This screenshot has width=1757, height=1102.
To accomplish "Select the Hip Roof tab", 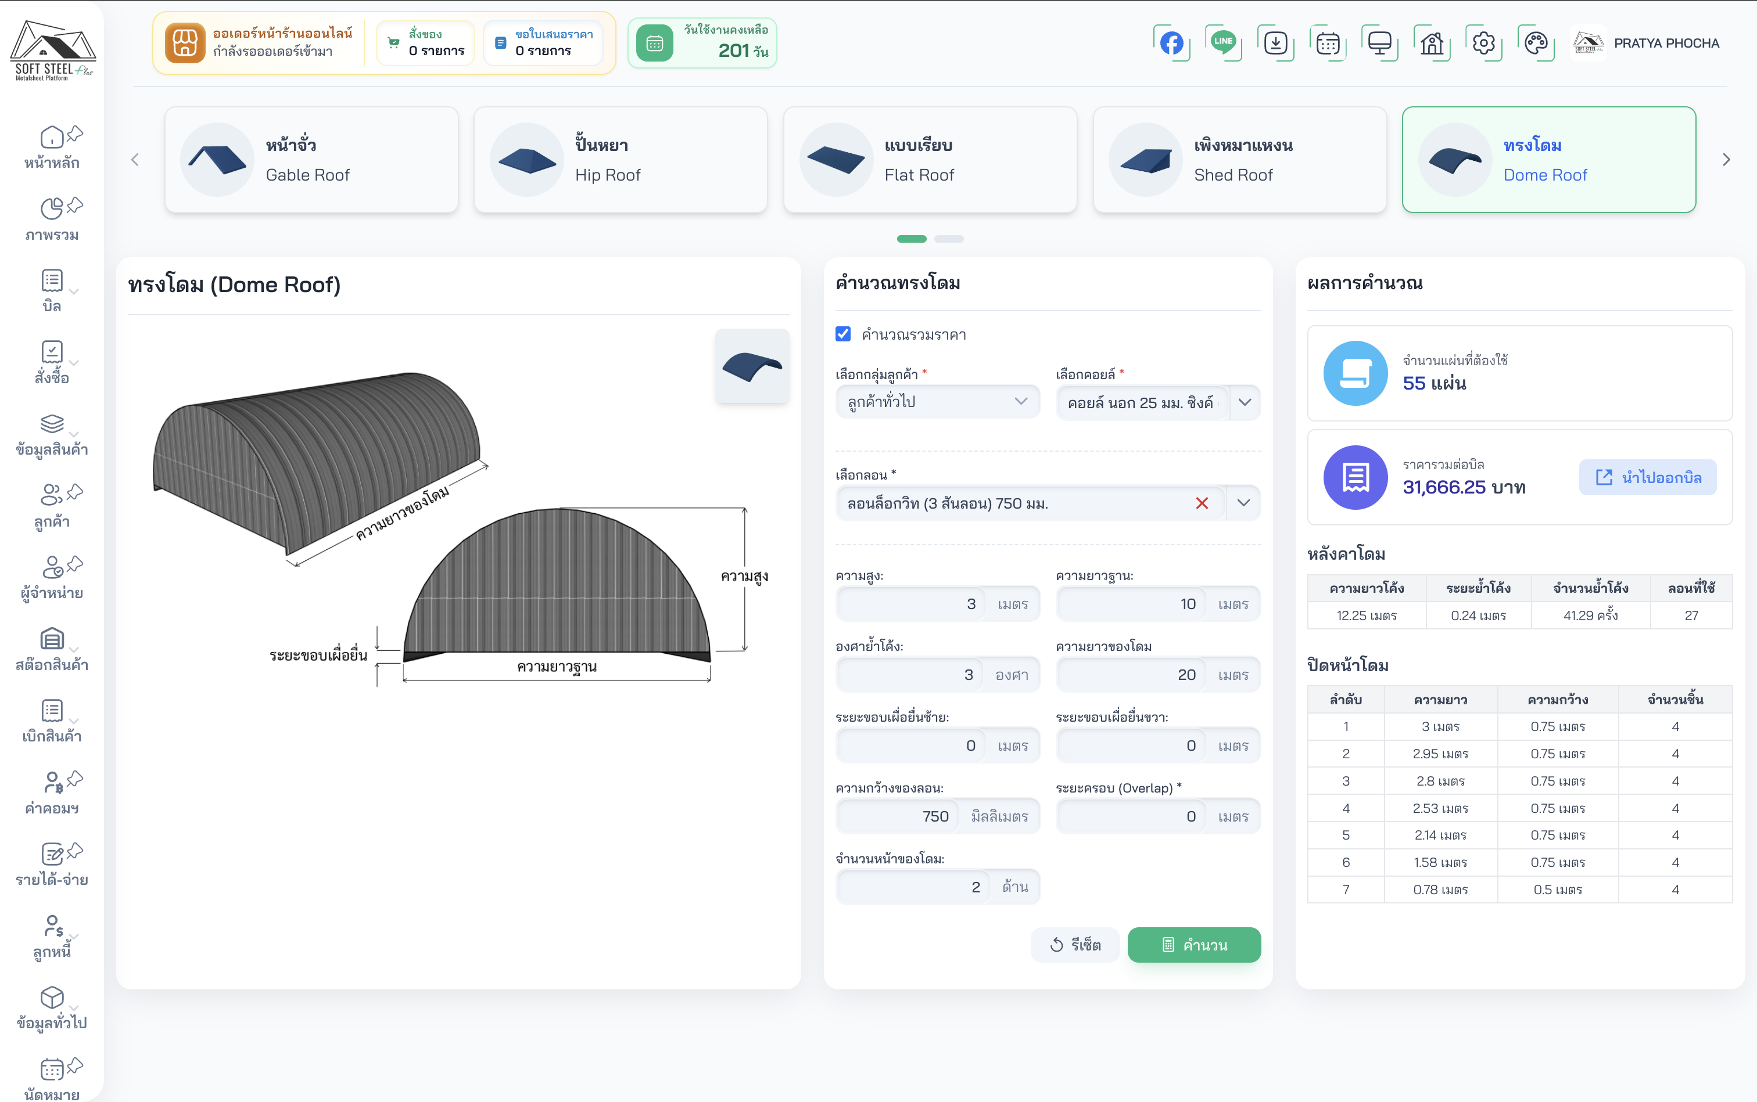I will (x=620, y=160).
